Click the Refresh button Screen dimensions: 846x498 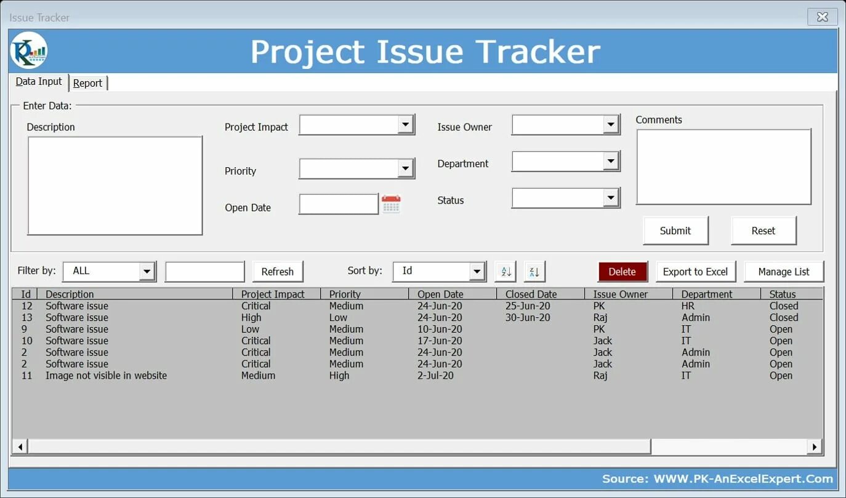point(278,271)
